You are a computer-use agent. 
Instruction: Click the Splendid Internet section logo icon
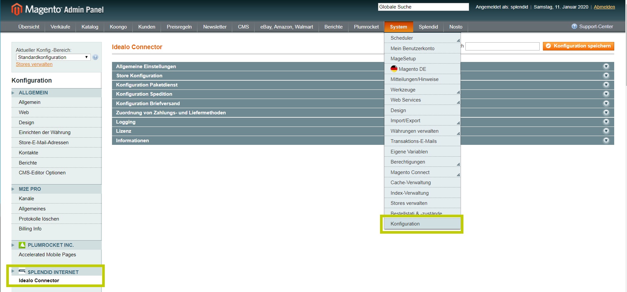pos(22,271)
